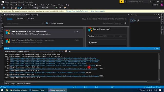Open the Debug configuration dropdown

point(37,8)
